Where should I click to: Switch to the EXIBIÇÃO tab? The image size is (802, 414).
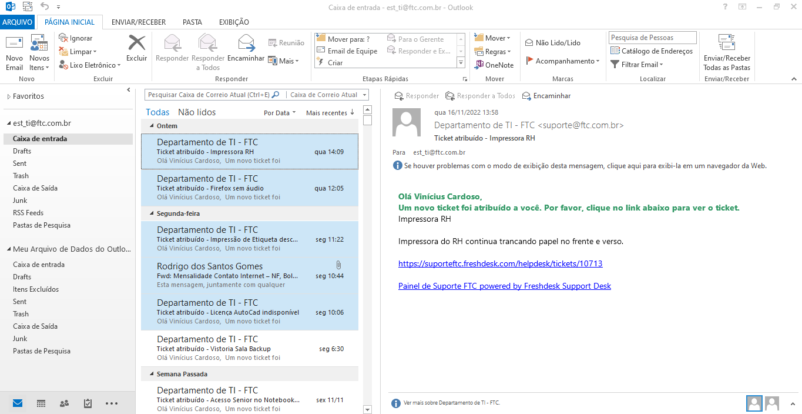tap(234, 22)
